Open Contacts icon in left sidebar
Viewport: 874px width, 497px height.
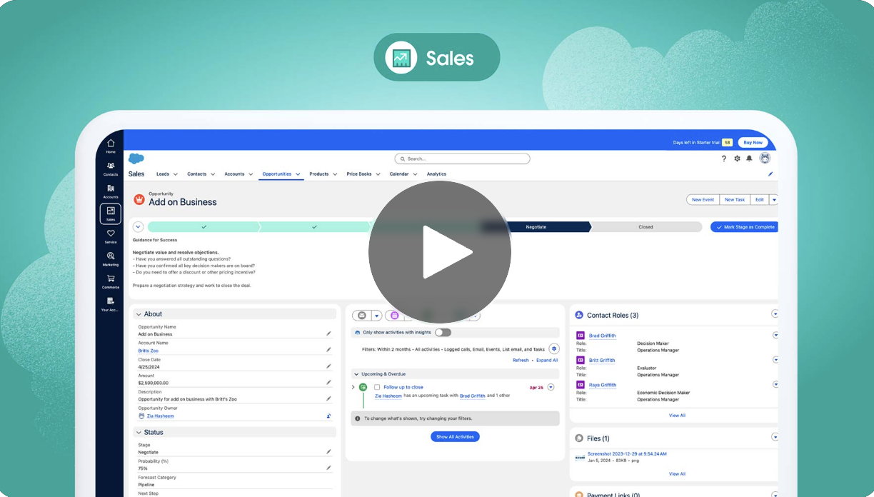click(x=111, y=169)
